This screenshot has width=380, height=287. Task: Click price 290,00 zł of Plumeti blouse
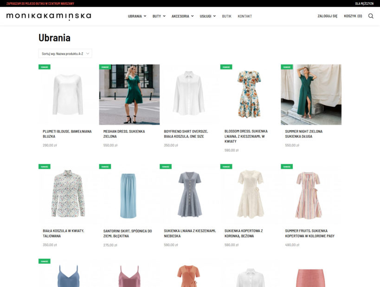click(x=50, y=145)
